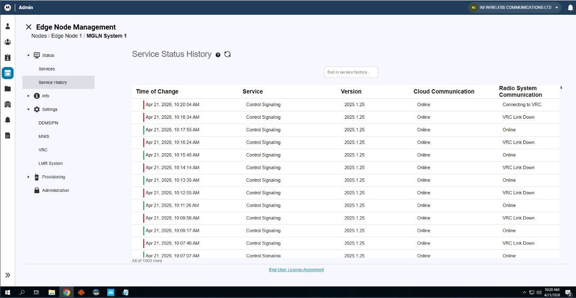Screen dimensions: 576x298
Task: Collapse the Status tree section arrow
Action: [28, 55]
